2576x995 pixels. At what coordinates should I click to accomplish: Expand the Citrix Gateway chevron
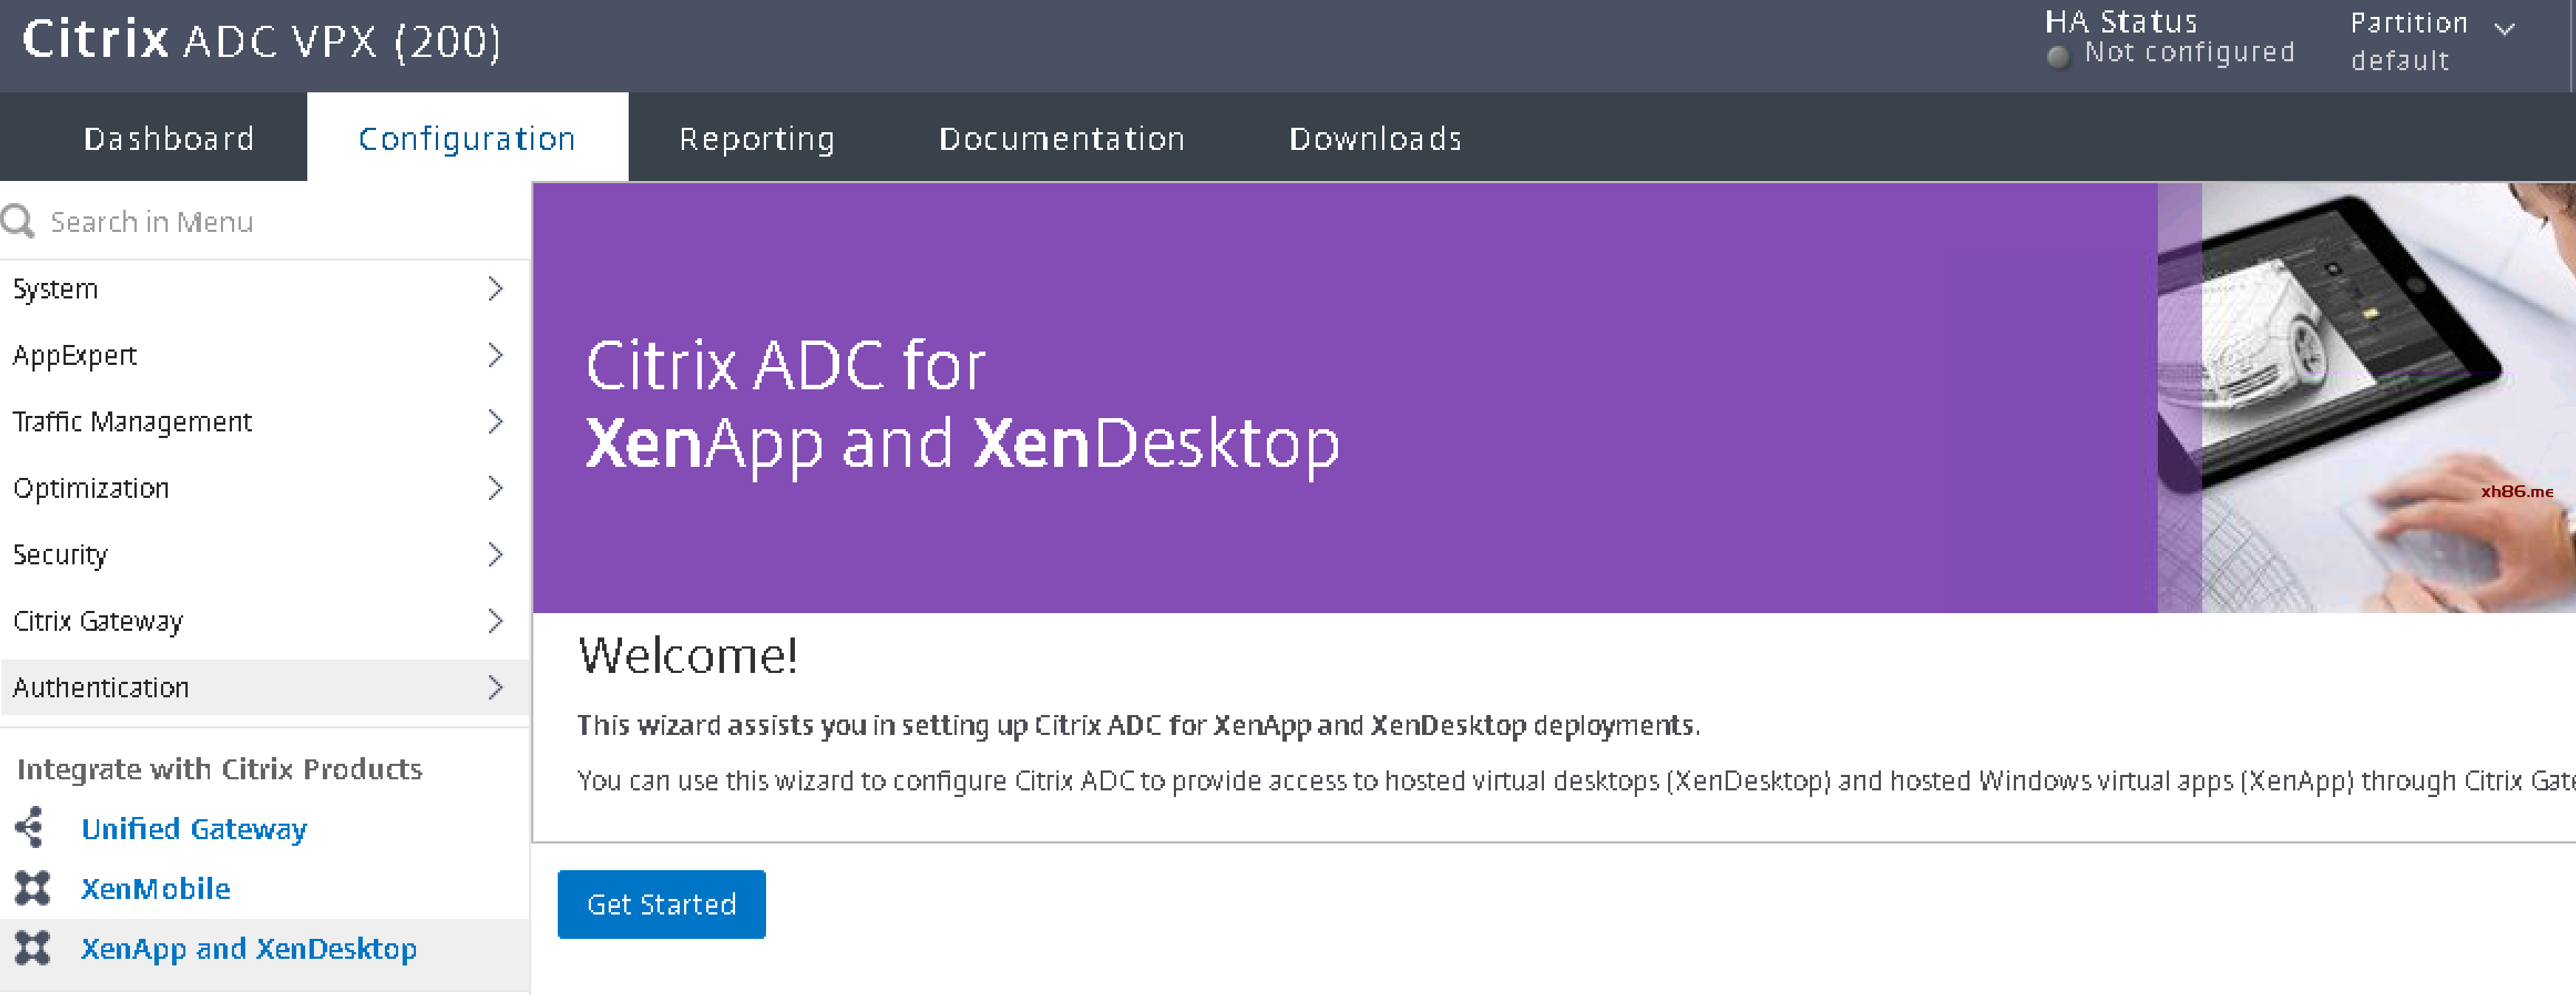pos(495,621)
